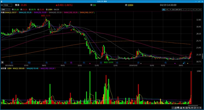This screenshot has height=110, width=204.
Task: Switch to 3 minute chart
Action: point(187,10)
